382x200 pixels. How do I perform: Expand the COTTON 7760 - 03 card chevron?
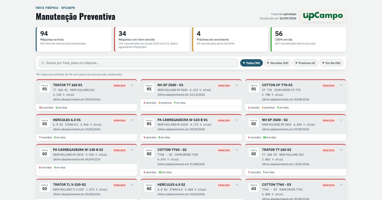click(341, 185)
